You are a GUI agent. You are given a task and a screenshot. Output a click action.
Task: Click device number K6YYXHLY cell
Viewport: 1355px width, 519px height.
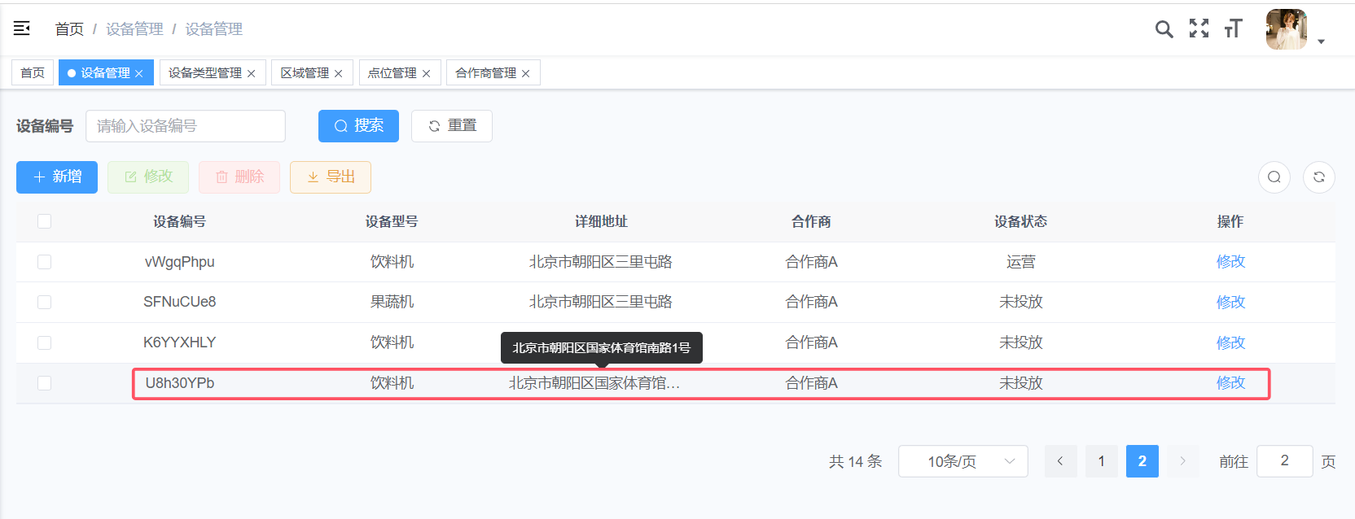click(x=180, y=342)
